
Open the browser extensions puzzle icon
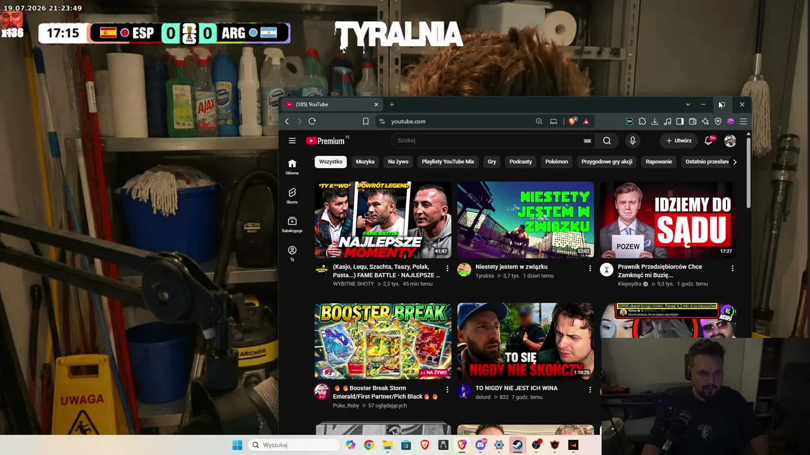click(x=642, y=121)
